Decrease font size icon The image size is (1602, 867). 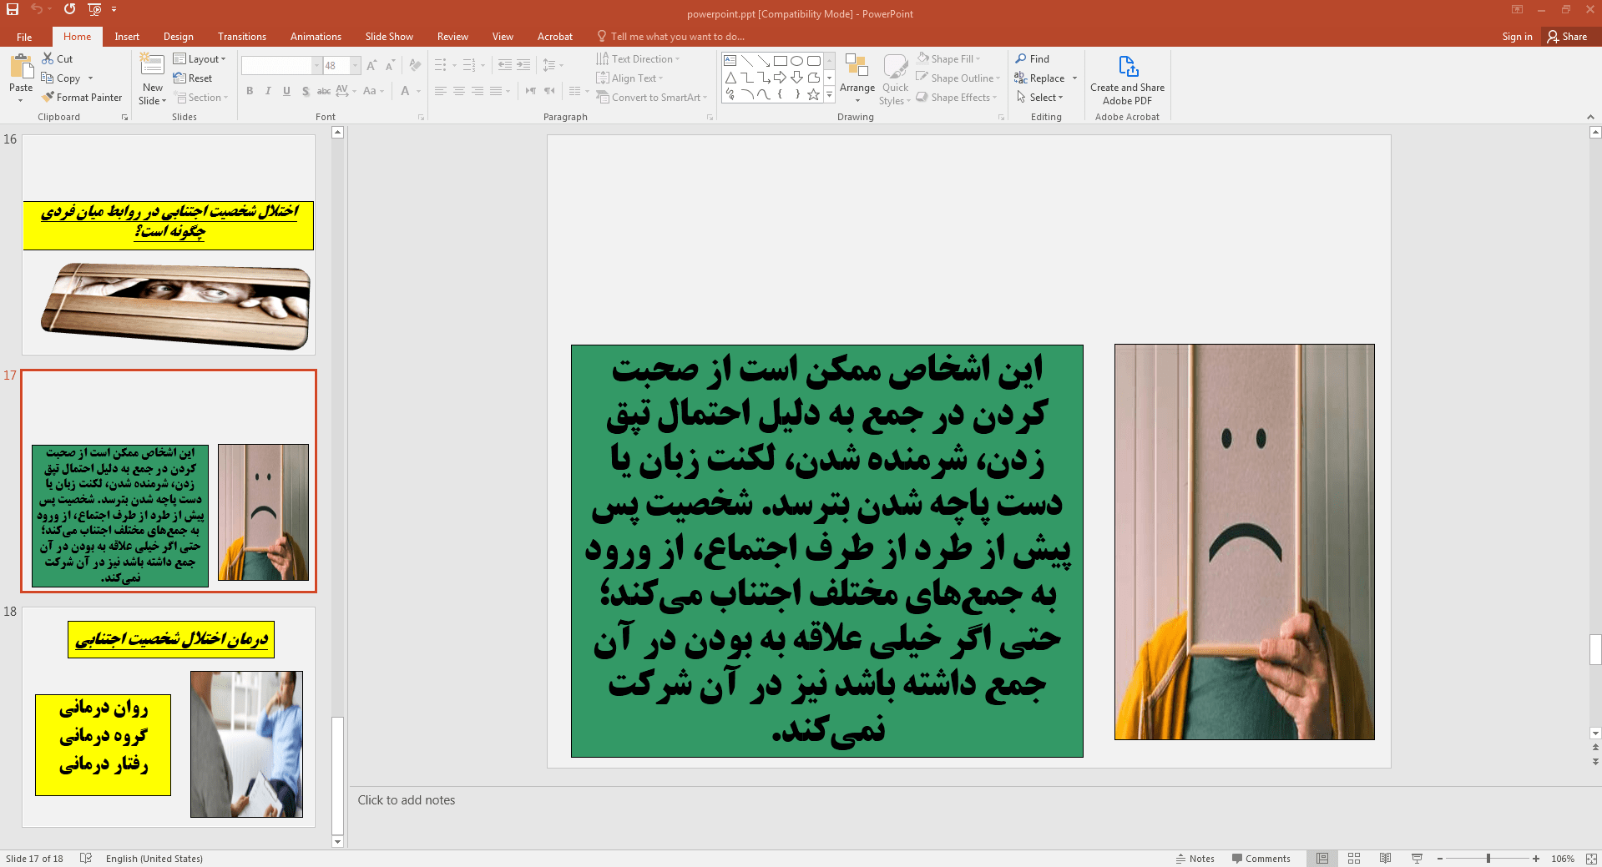tap(390, 65)
